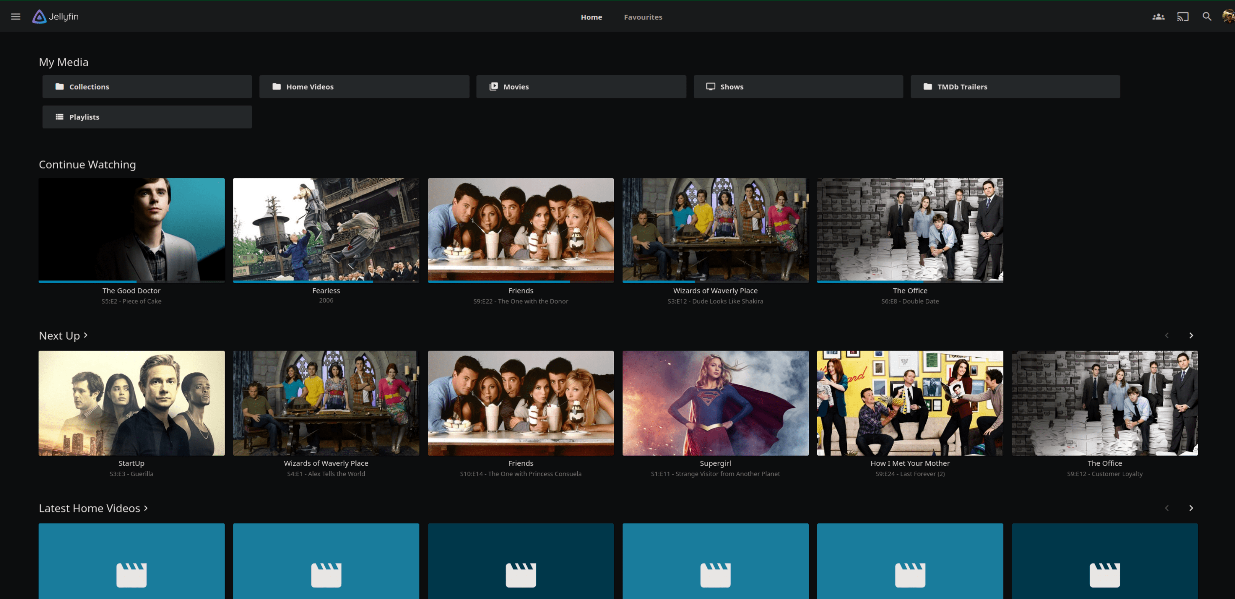Open S1:E11 - Strange Visitor from Another Planet

(x=715, y=474)
